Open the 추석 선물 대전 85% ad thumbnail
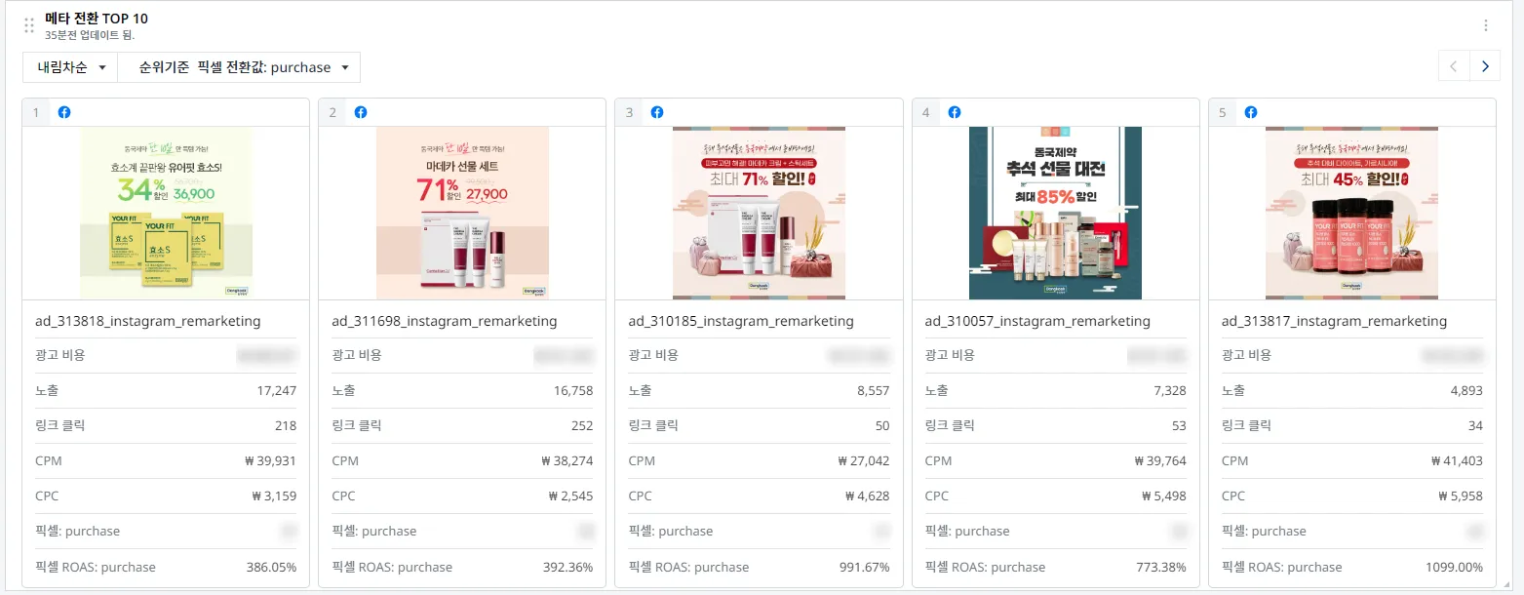The width and height of the screenshot is (1524, 595). pos(1055,213)
